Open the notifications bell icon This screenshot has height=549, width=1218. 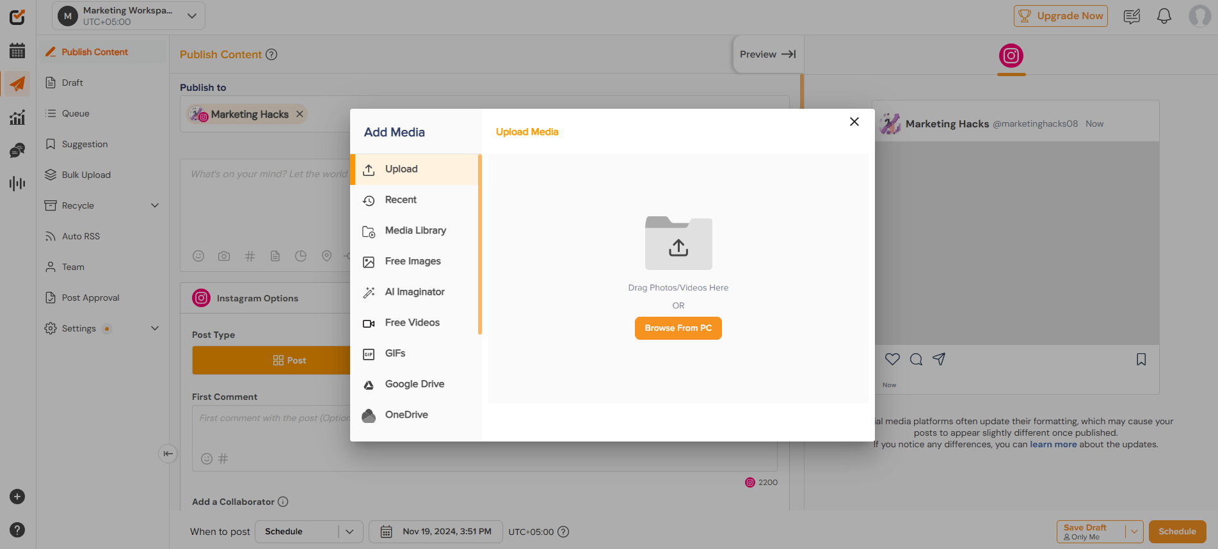tap(1164, 16)
